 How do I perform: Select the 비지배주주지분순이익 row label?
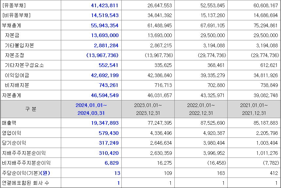tap(26, 163)
